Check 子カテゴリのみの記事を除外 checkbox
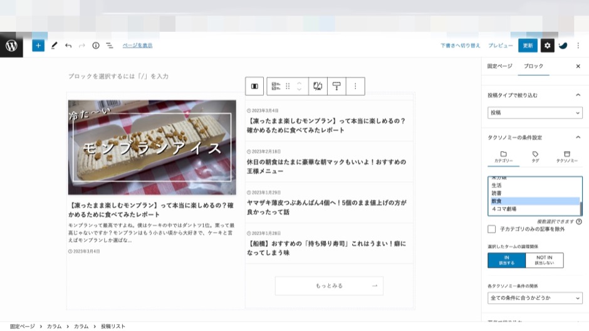589x331 pixels. 491,229
